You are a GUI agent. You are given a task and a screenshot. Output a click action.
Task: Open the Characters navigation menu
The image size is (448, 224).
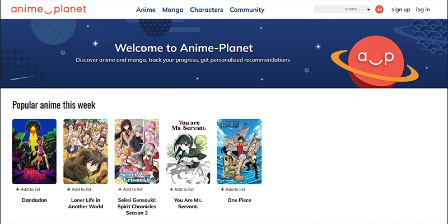[x=206, y=10]
